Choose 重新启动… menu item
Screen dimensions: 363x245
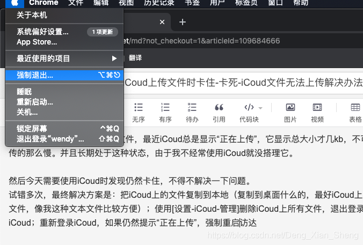pos(64,102)
